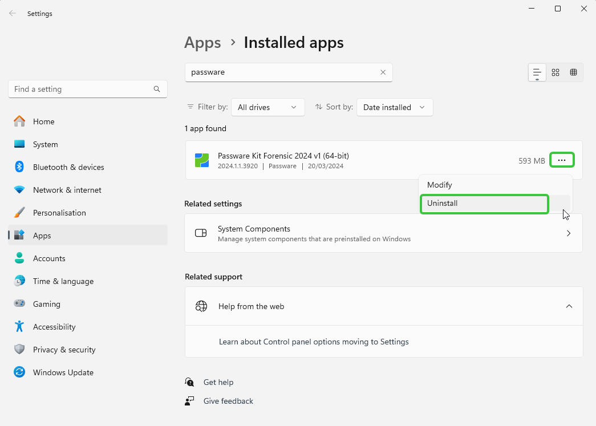The width and height of the screenshot is (596, 426).
Task: Click the back arrow in Settings
Action: pos(12,13)
